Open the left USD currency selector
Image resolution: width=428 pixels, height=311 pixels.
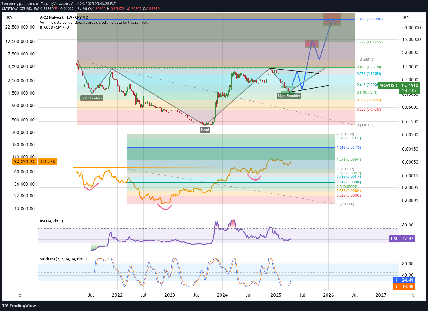click(x=20, y=18)
